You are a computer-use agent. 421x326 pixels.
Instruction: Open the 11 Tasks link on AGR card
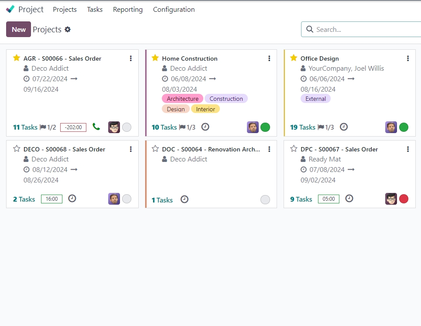(25, 127)
